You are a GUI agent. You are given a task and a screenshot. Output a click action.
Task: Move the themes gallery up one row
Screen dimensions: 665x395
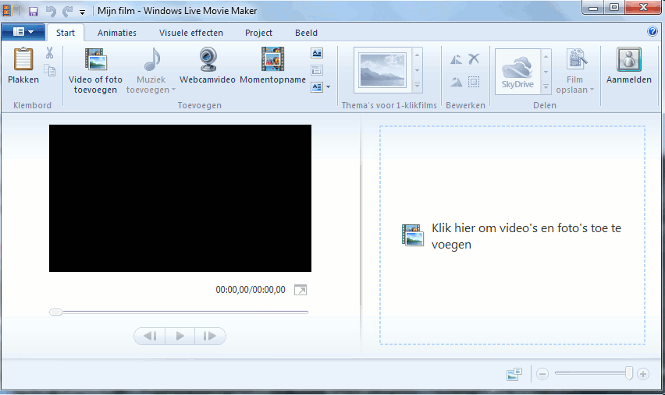pyautogui.click(x=418, y=55)
